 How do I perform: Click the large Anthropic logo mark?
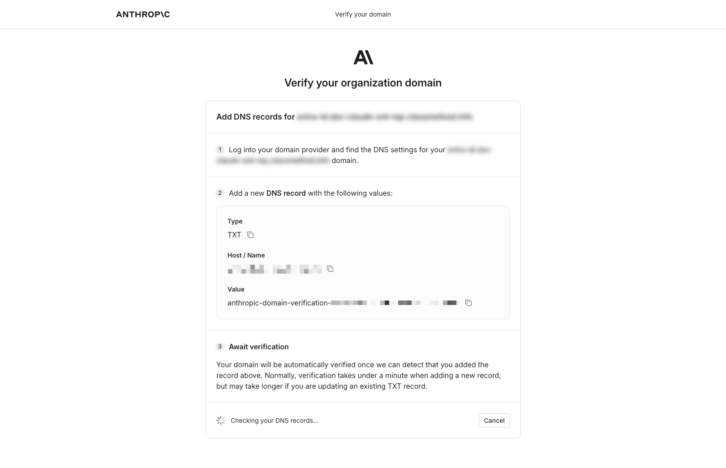363,57
